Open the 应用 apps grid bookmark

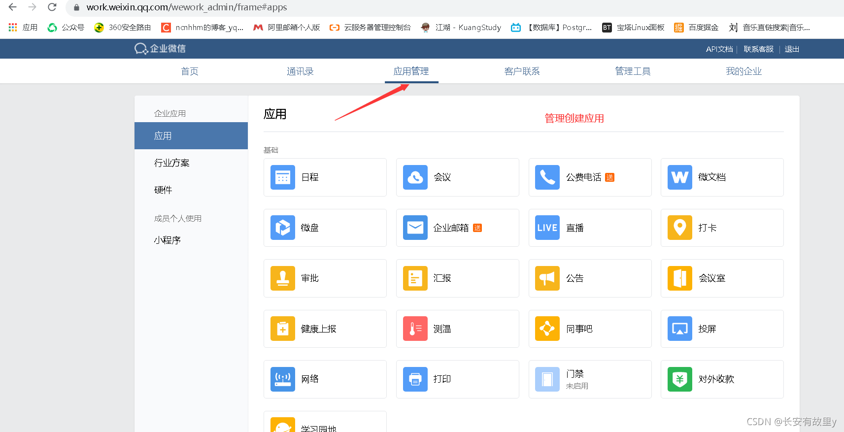tap(23, 27)
